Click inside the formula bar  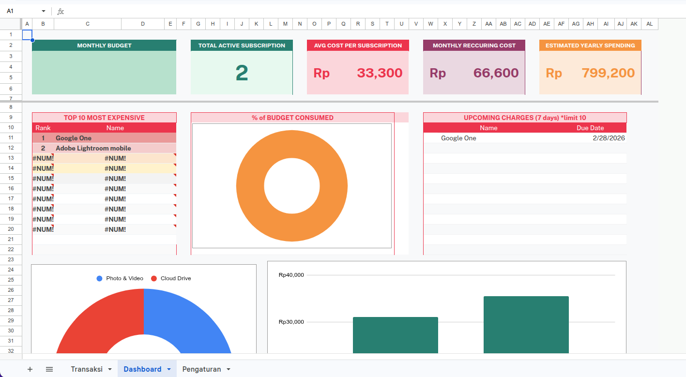coord(339,11)
